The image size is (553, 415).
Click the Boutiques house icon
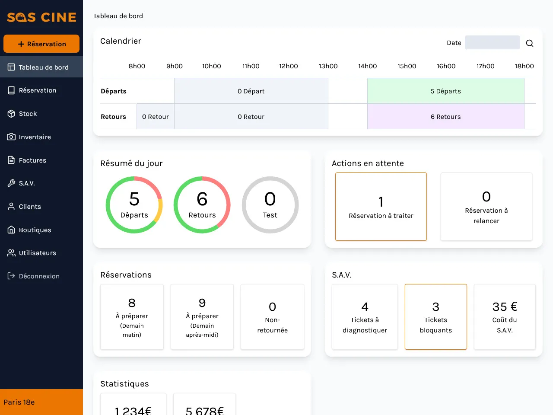click(x=11, y=230)
